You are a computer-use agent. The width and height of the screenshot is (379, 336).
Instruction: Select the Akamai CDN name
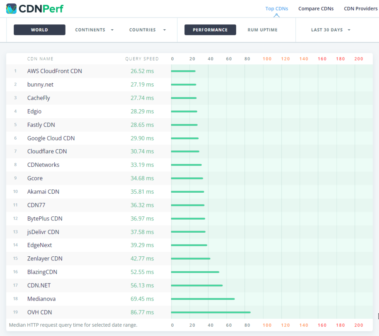[43, 192]
